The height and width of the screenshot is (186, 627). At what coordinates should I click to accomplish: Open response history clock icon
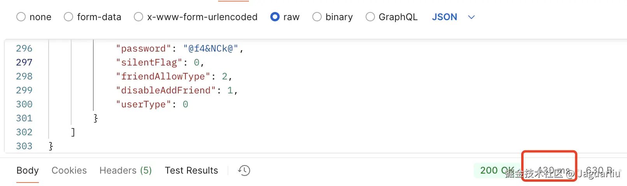244,170
